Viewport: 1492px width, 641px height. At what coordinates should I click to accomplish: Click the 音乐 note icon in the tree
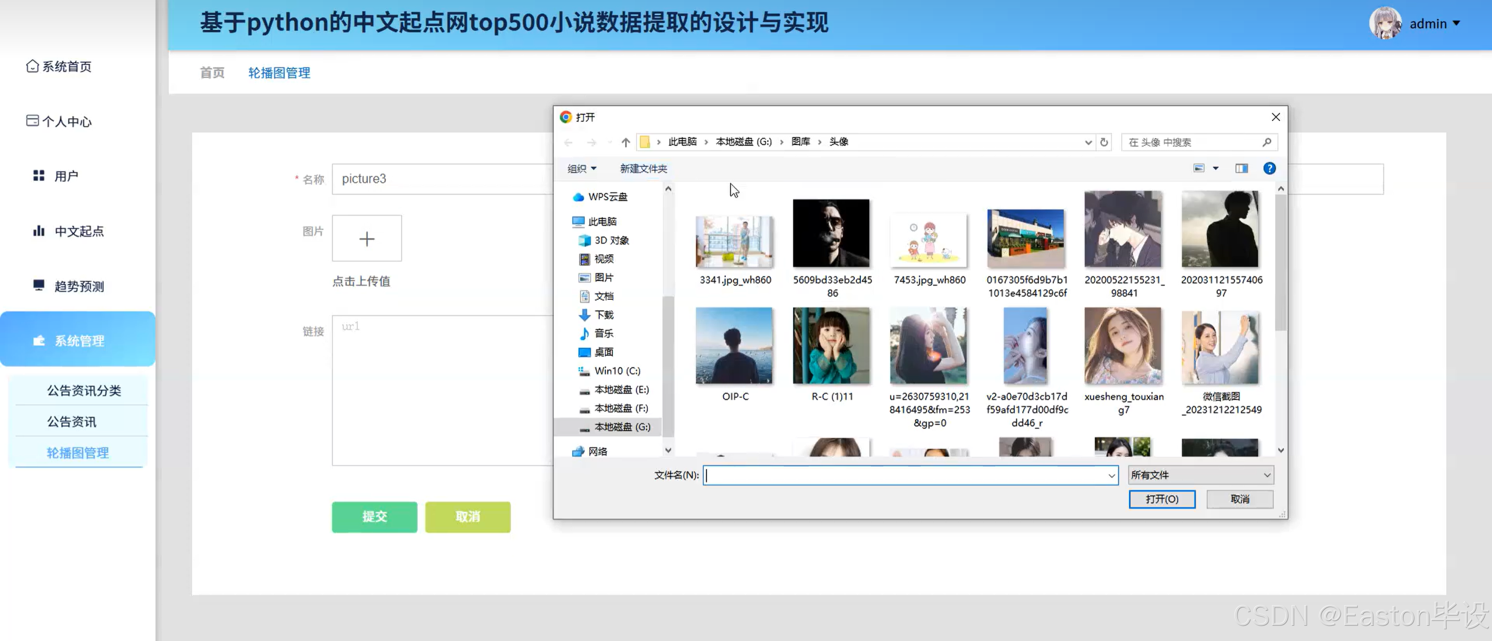584,333
